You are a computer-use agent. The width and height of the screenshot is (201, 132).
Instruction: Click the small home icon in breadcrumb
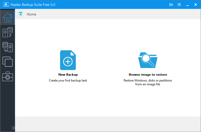coord(21,14)
